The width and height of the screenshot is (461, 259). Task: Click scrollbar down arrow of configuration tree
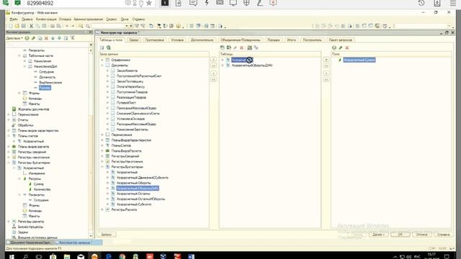(91, 236)
